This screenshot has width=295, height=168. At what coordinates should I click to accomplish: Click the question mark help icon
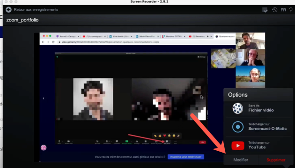291,10
